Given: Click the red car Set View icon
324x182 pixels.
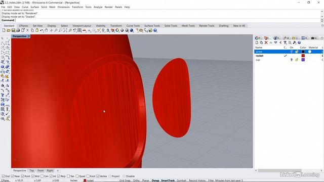Looking at the screenshot, I should click(84, 30).
